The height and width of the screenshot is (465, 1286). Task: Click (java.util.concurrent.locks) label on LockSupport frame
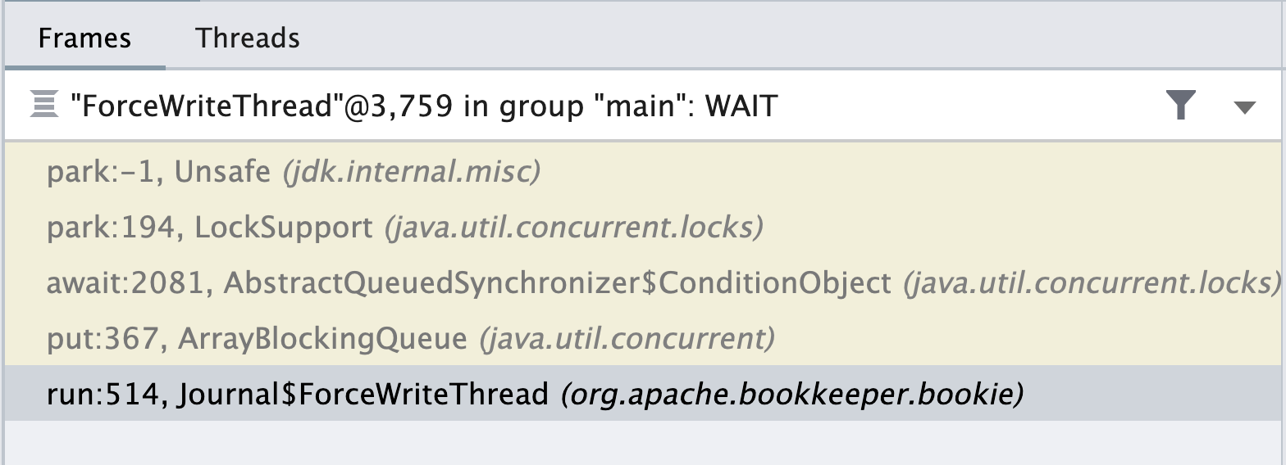point(574,228)
